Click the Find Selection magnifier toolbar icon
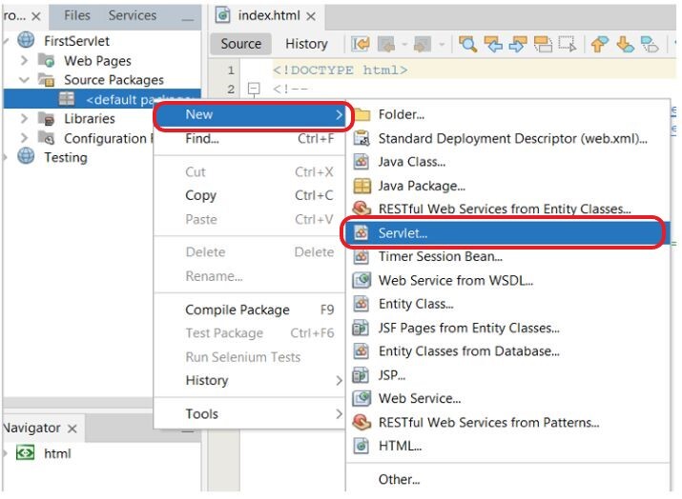682x499 pixels. 467,44
